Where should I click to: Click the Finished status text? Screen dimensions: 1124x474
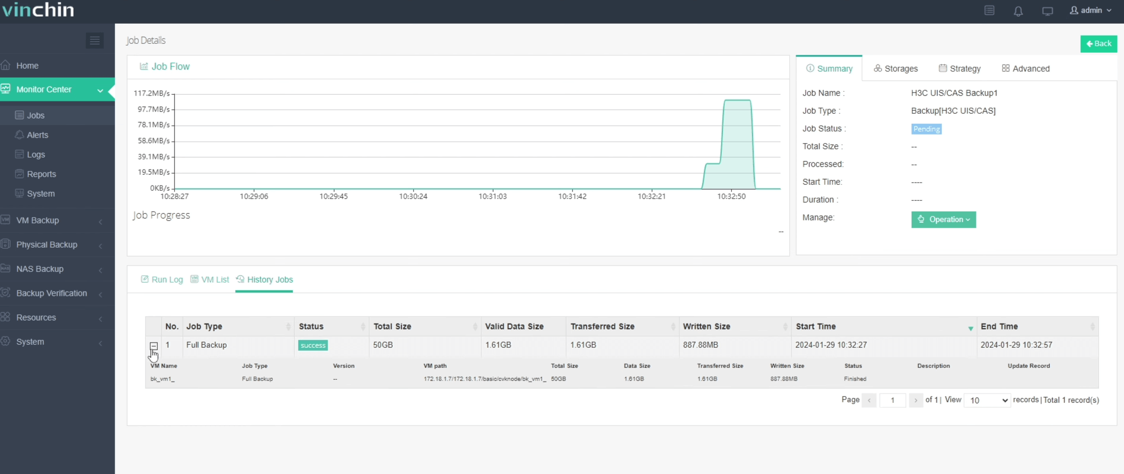point(855,379)
